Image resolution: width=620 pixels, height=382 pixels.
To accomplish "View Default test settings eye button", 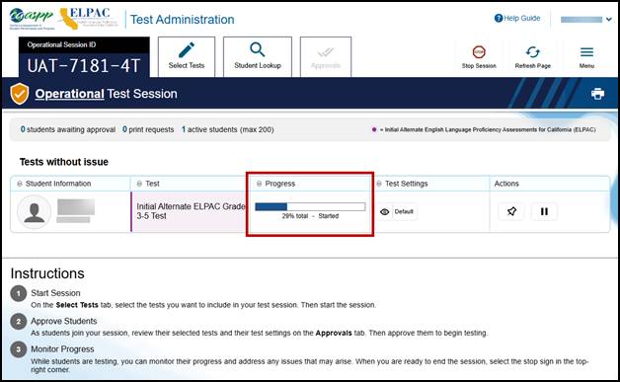I will point(397,211).
